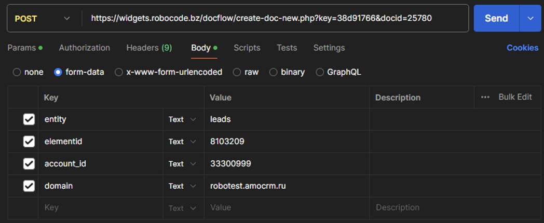This screenshot has width=544, height=223.
Task: Open Text type dropdown in empty row
Action: tap(183, 208)
